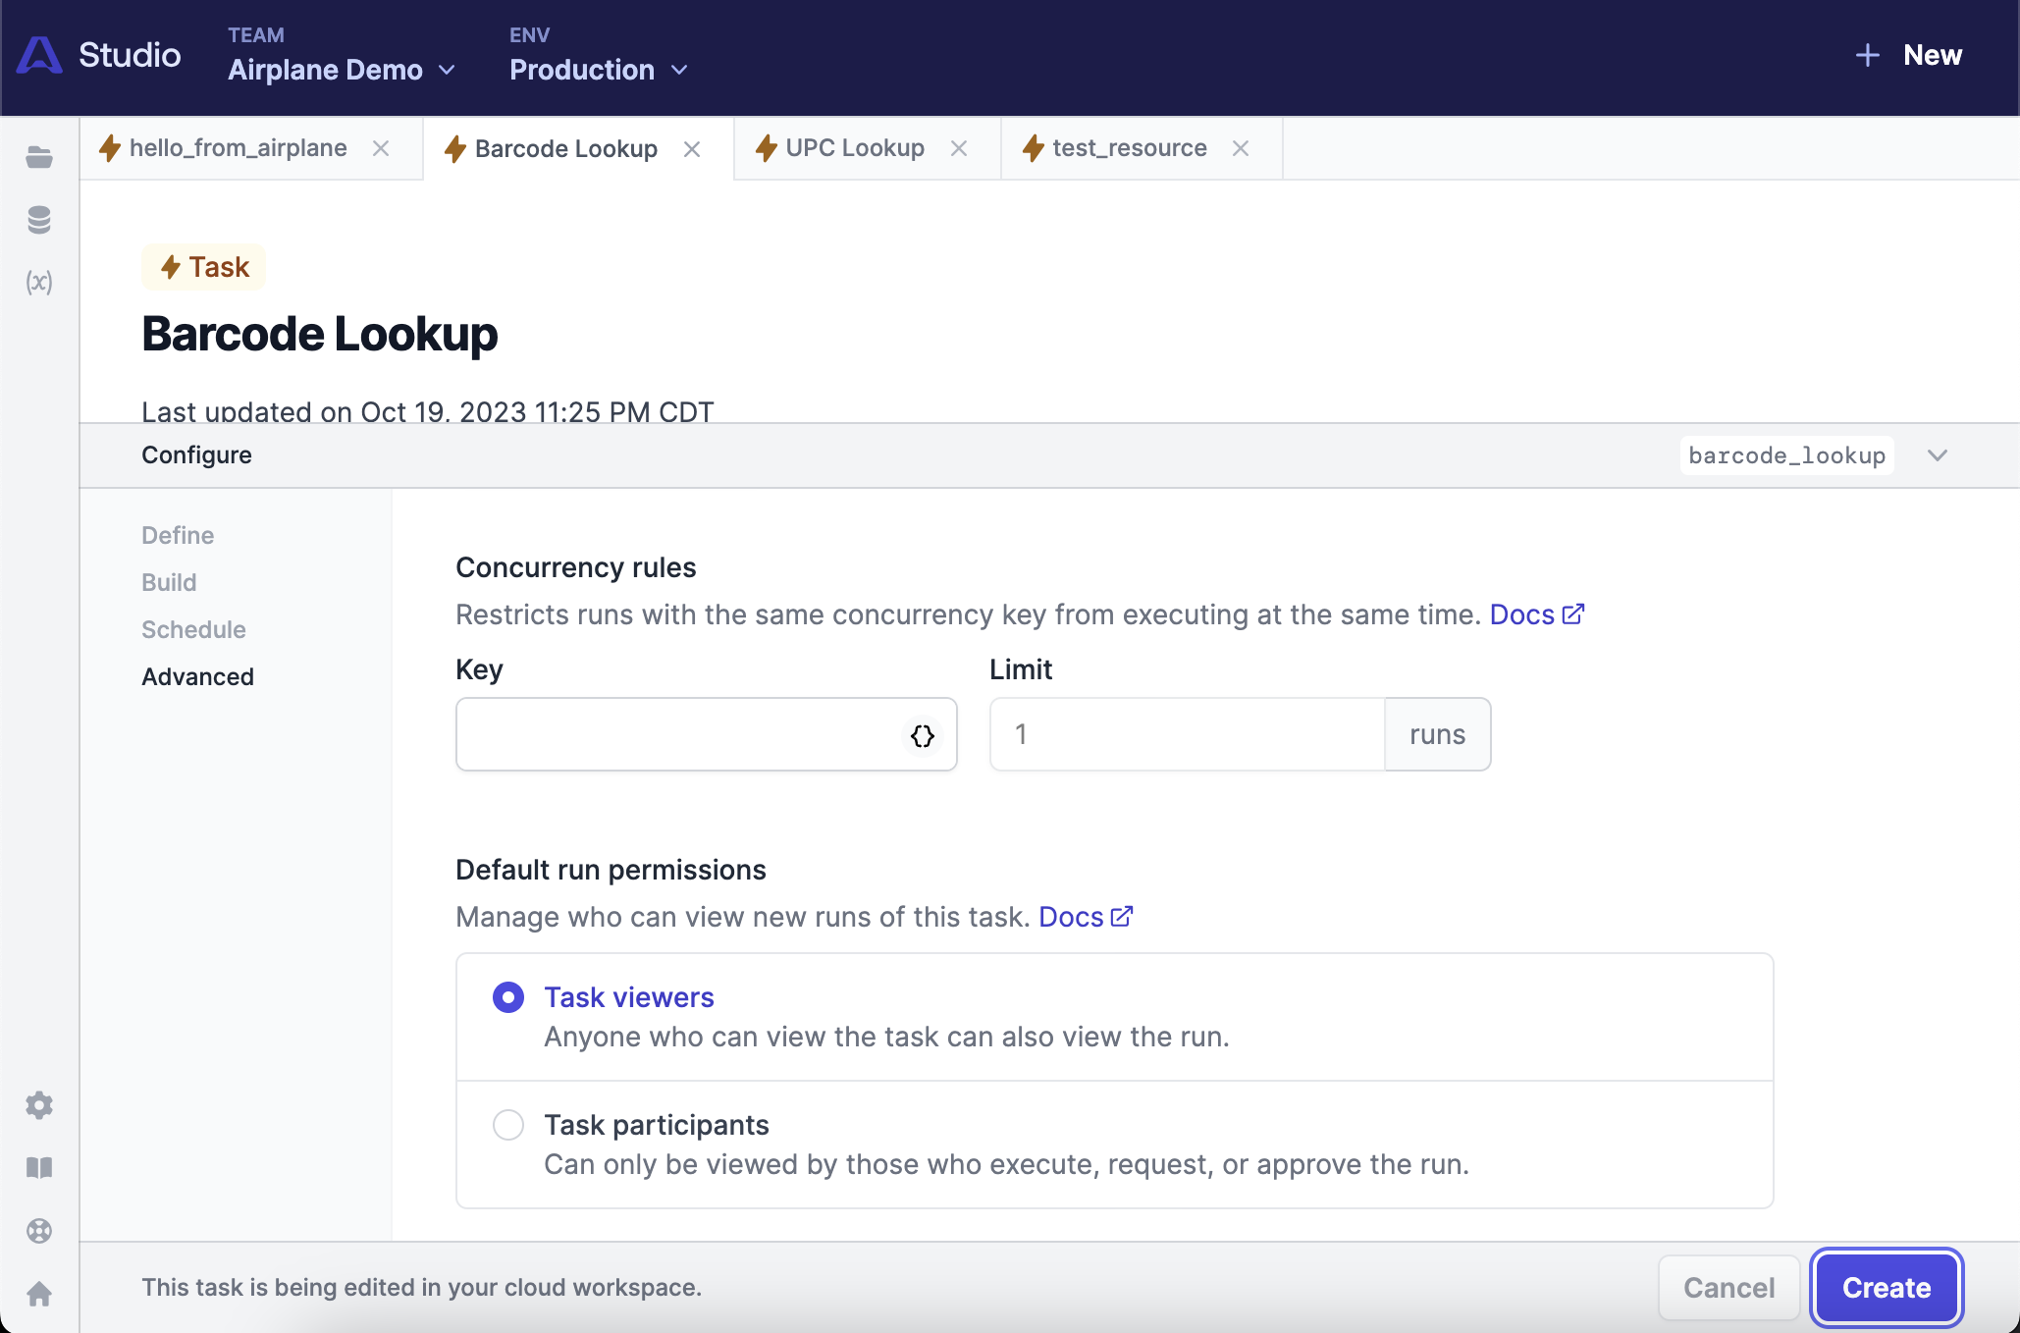
Task: Click the Cancel button
Action: (x=1728, y=1288)
